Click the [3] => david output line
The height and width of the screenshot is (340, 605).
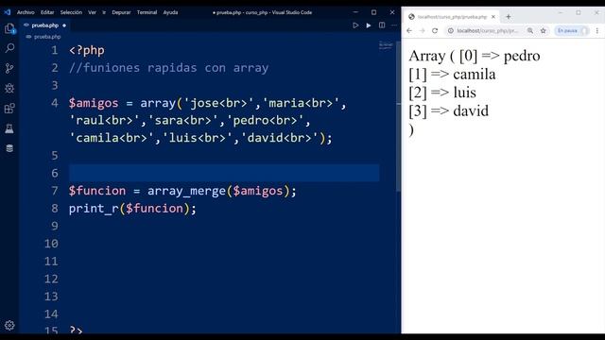[x=448, y=111]
